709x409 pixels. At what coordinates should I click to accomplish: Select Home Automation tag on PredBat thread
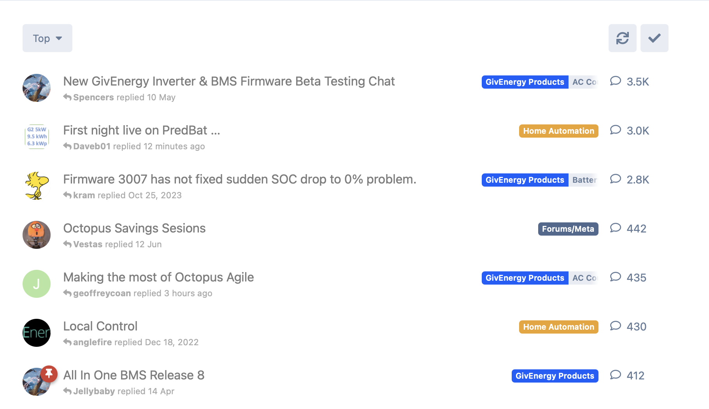click(558, 131)
